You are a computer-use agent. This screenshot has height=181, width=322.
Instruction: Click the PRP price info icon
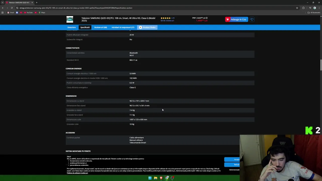point(207,18)
